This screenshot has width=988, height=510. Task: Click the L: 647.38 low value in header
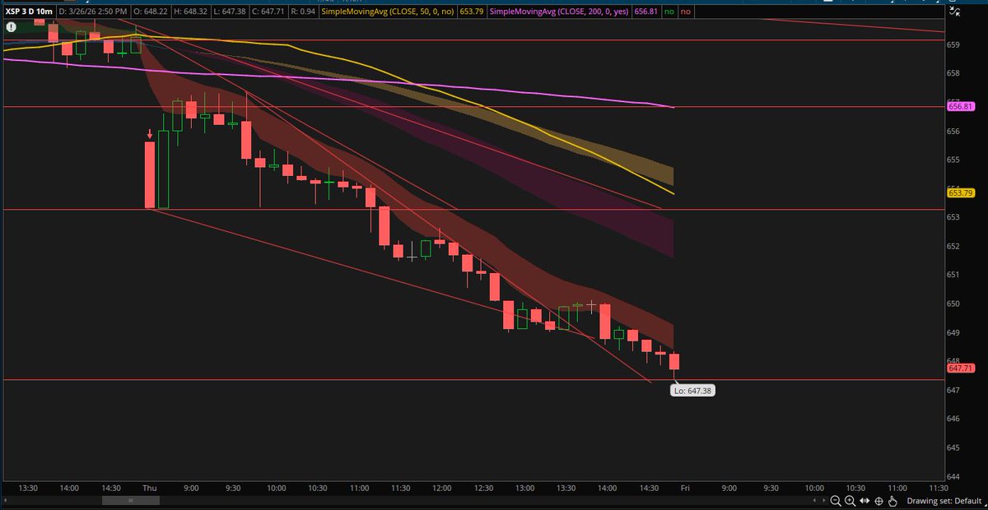[229, 12]
